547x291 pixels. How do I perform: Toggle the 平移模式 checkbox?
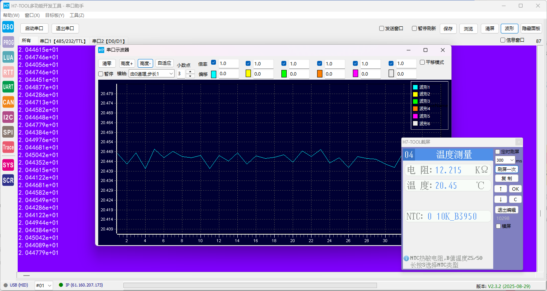tap(422, 62)
